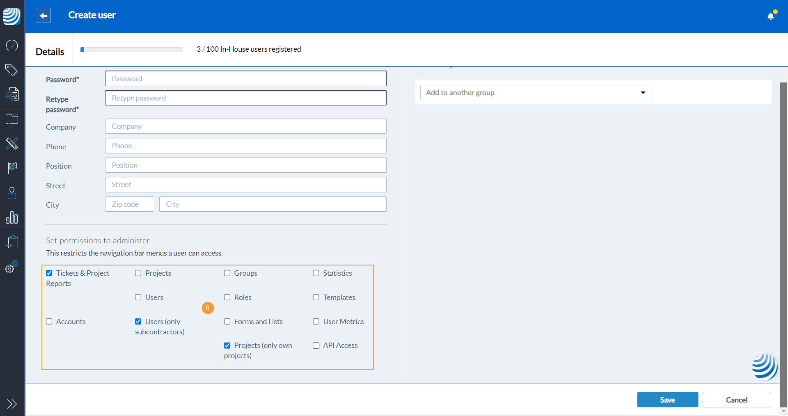
Task: Click the scrollbar down arrow
Action: click(x=783, y=411)
